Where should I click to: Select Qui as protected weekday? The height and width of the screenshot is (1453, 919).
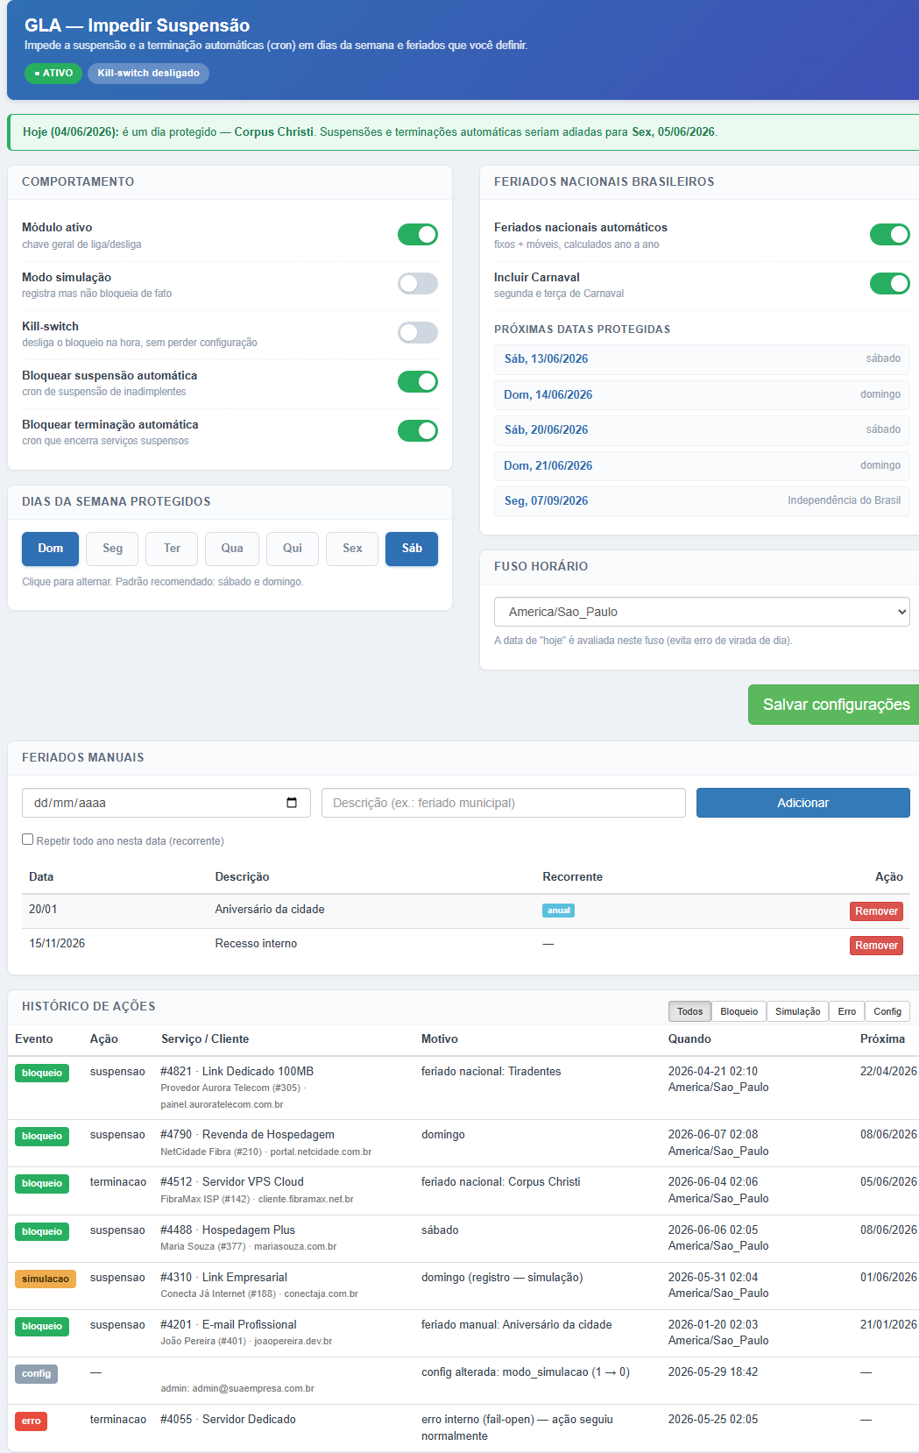(293, 549)
